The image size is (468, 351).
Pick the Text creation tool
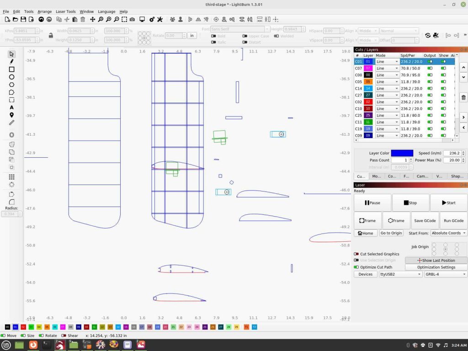tap(12, 107)
